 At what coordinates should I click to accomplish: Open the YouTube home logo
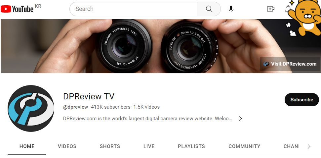coord(17,9)
